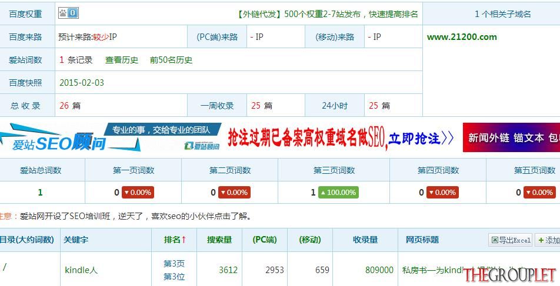Click the 809000 indexed count link
This screenshot has width=560, height=286.
(379, 270)
